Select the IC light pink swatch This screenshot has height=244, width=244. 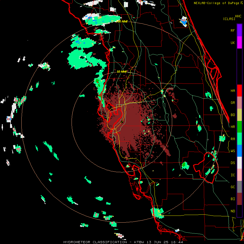pyautogui.click(x=239, y=175)
